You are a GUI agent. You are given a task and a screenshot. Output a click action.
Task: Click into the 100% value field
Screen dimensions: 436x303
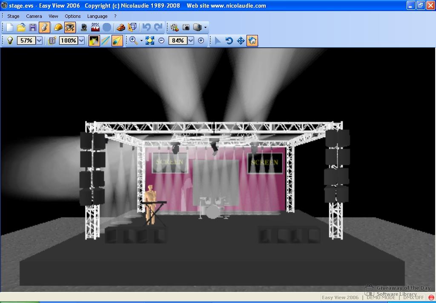(69, 40)
